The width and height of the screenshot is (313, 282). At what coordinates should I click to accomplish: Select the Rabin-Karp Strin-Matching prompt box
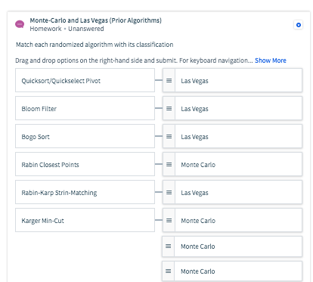[x=85, y=192]
